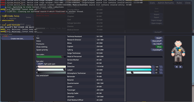
Task: Click the Hex #A4D6D6FF field
Action: click(x=100, y=76)
